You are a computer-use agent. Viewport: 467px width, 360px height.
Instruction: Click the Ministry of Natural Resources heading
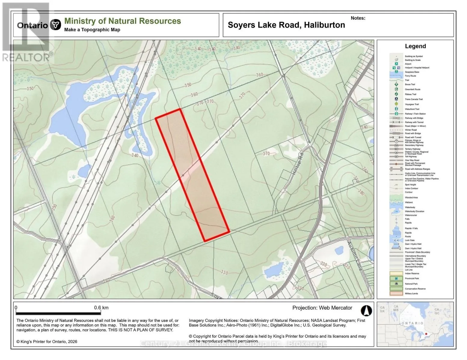tap(123, 21)
